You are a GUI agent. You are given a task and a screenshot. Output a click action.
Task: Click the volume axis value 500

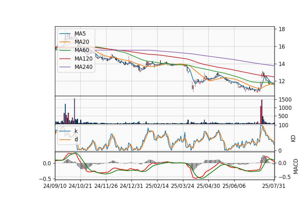pyautogui.click(x=284, y=116)
